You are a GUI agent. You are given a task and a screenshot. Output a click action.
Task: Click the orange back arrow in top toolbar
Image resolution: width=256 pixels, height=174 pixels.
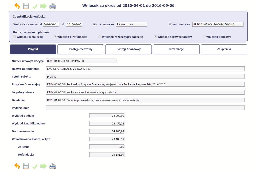pyautogui.click(x=17, y=6)
